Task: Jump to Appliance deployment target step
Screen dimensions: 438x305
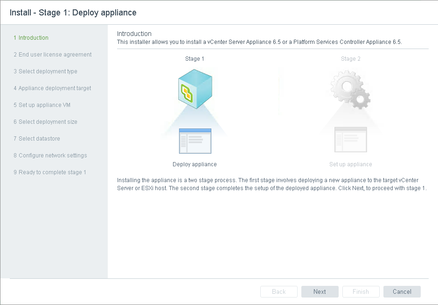Action: [x=52, y=88]
